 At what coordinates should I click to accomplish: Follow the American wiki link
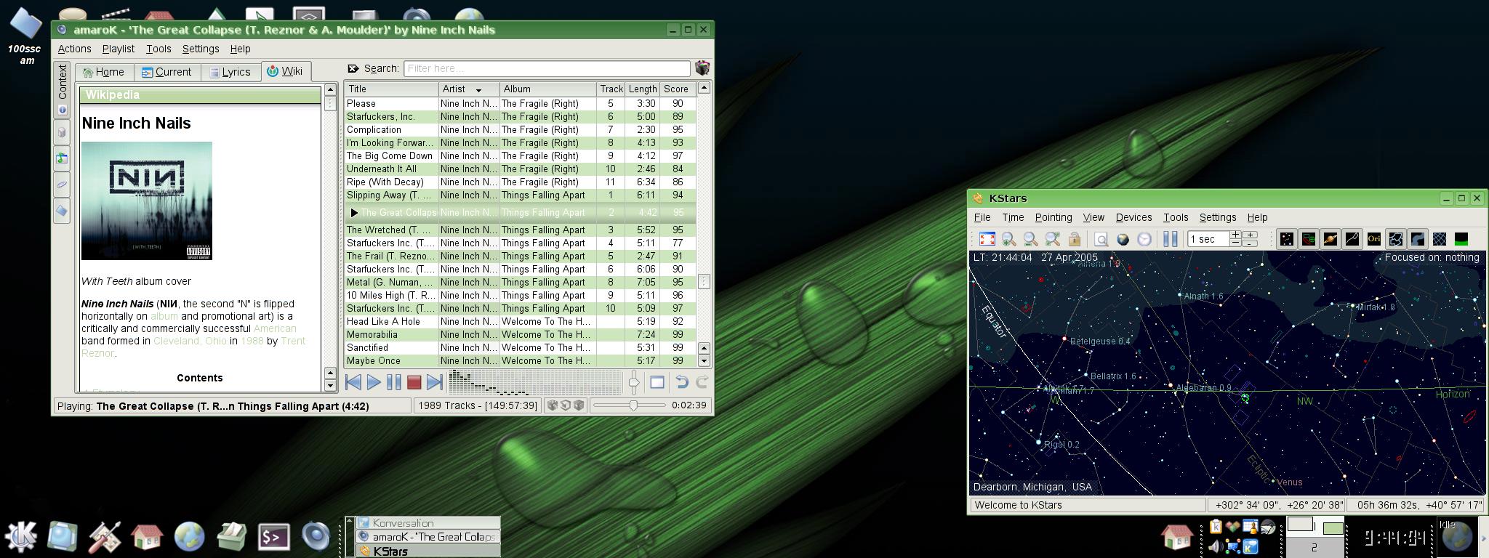tap(275, 328)
